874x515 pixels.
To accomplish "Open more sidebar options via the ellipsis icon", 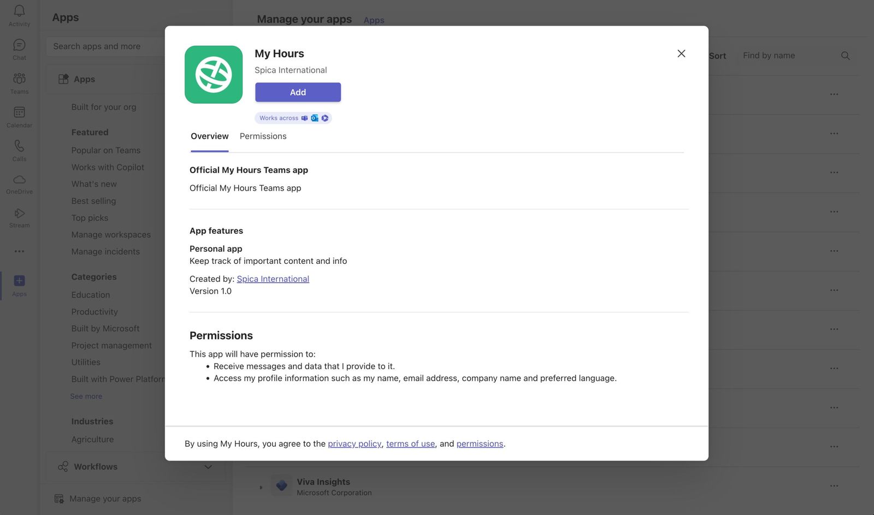I will [19, 251].
